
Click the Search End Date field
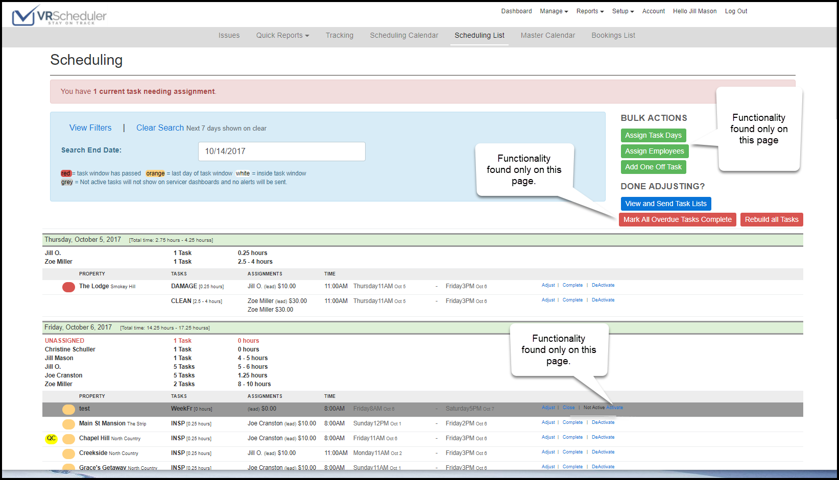pos(282,151)
